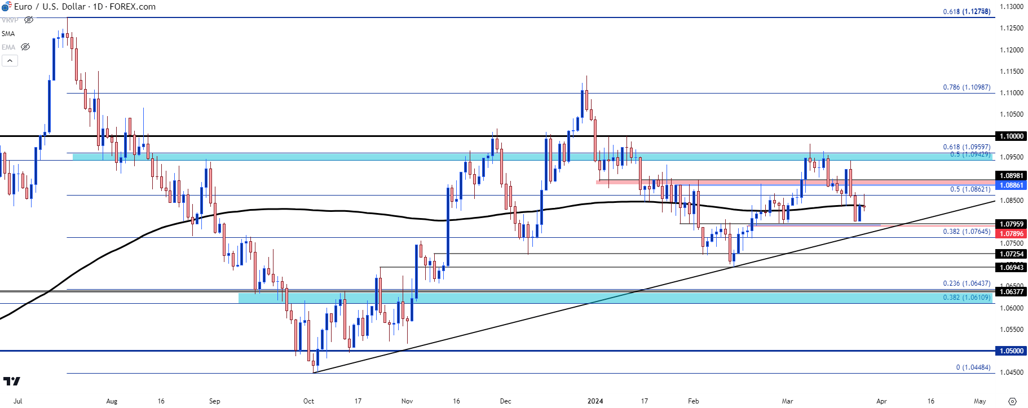Screen dimensions: 1028x408
Task: Select the VRVP indicator legend label
Action: tap(10, 20)
